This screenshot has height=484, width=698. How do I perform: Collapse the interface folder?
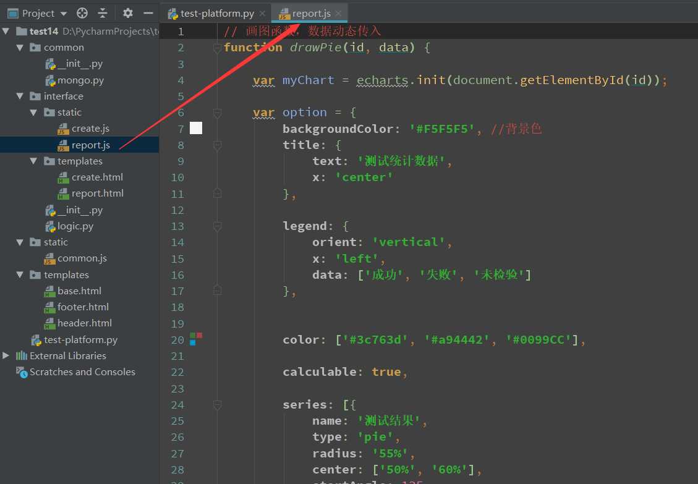[x=20, y=96]
